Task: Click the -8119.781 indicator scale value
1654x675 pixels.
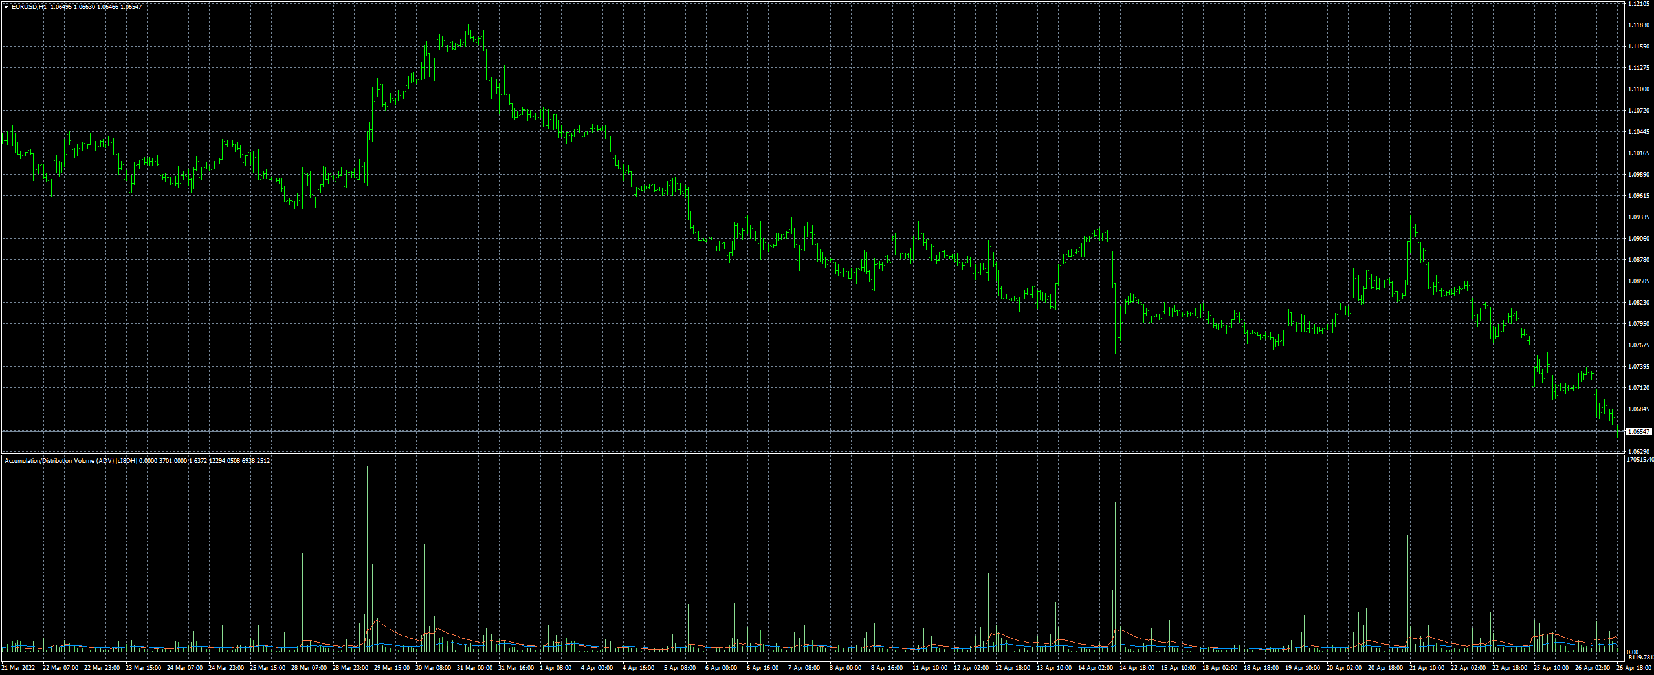Action: pos(1640,657)
